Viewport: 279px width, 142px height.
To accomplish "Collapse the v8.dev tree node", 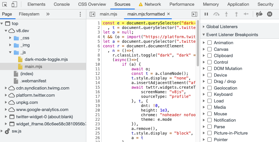I will [x=6, y=31].
